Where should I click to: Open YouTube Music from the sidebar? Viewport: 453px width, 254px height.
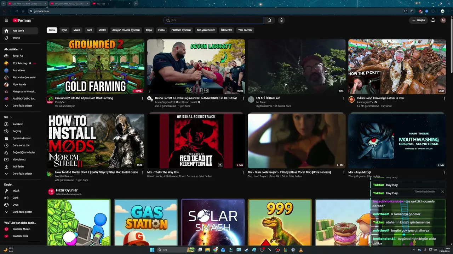21,229
